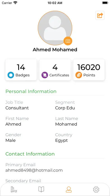Image resolution: width=110 pixels, height=196 pixels.
Task: Select the Segment Corp Edu field
Action: (x=65, y=105)
